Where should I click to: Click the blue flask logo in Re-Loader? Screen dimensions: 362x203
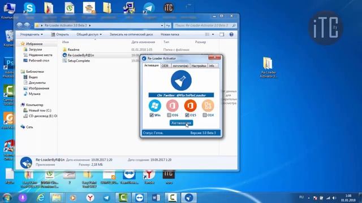(181, 80)
